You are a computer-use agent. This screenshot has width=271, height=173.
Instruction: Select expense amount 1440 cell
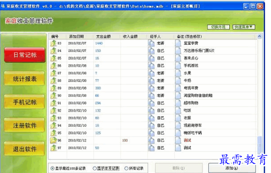point(99,43)
